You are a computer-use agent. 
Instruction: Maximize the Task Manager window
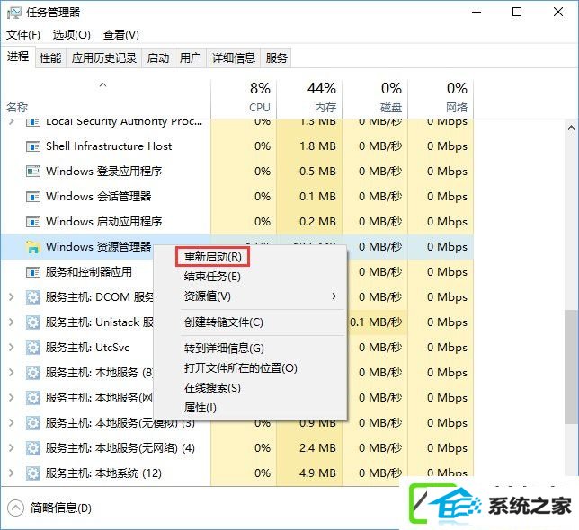[517, 13]
